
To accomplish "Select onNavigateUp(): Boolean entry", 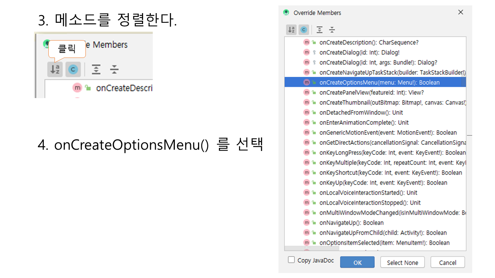I will click(x=351, y=223).
